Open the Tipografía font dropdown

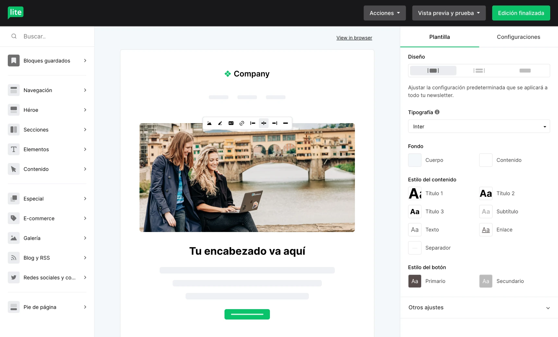coord(479,126)
